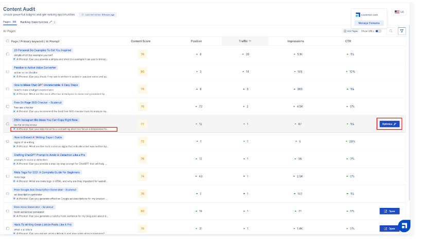Click the Scalenut logo beside scalenut.com
Image resolution: width=421 pixels, height=246 pixels.
coord(358,14)
